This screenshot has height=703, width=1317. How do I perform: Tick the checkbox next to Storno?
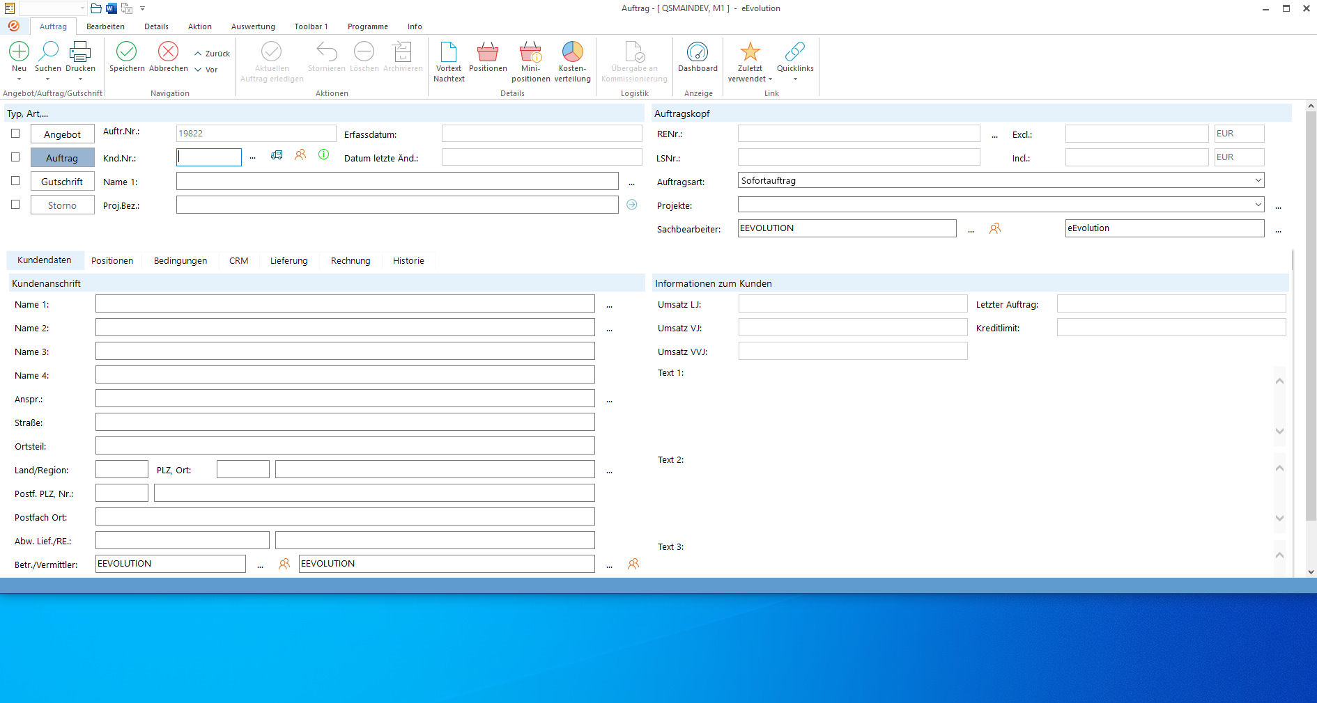[15, 205]
